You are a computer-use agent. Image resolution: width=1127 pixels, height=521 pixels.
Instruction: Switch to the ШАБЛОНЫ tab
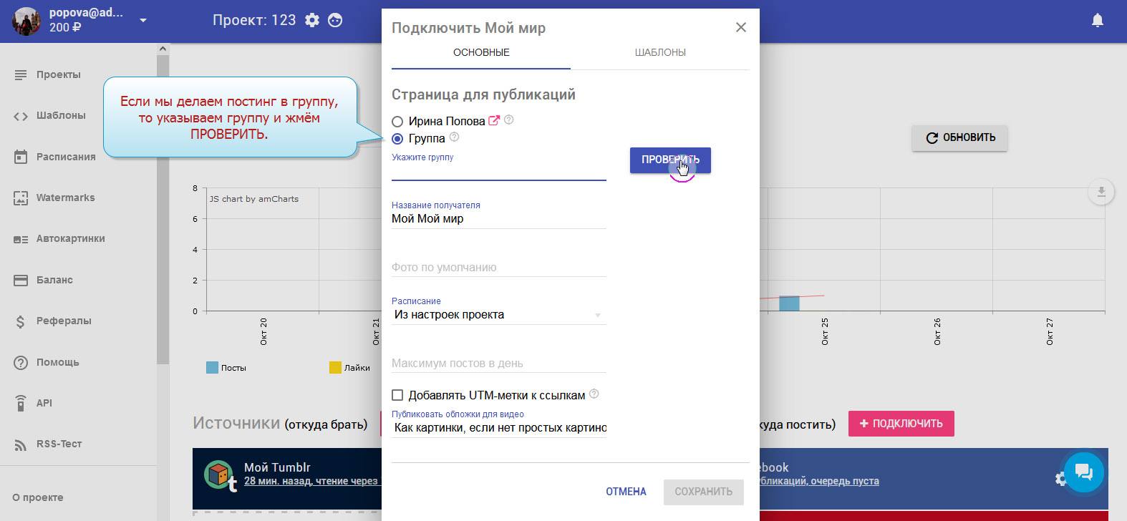(x=659, y=52)
